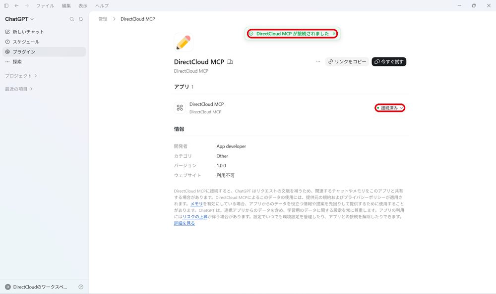Click the Other category value
The width and height of the screenshot is (496, 294).
coord(222,156)
